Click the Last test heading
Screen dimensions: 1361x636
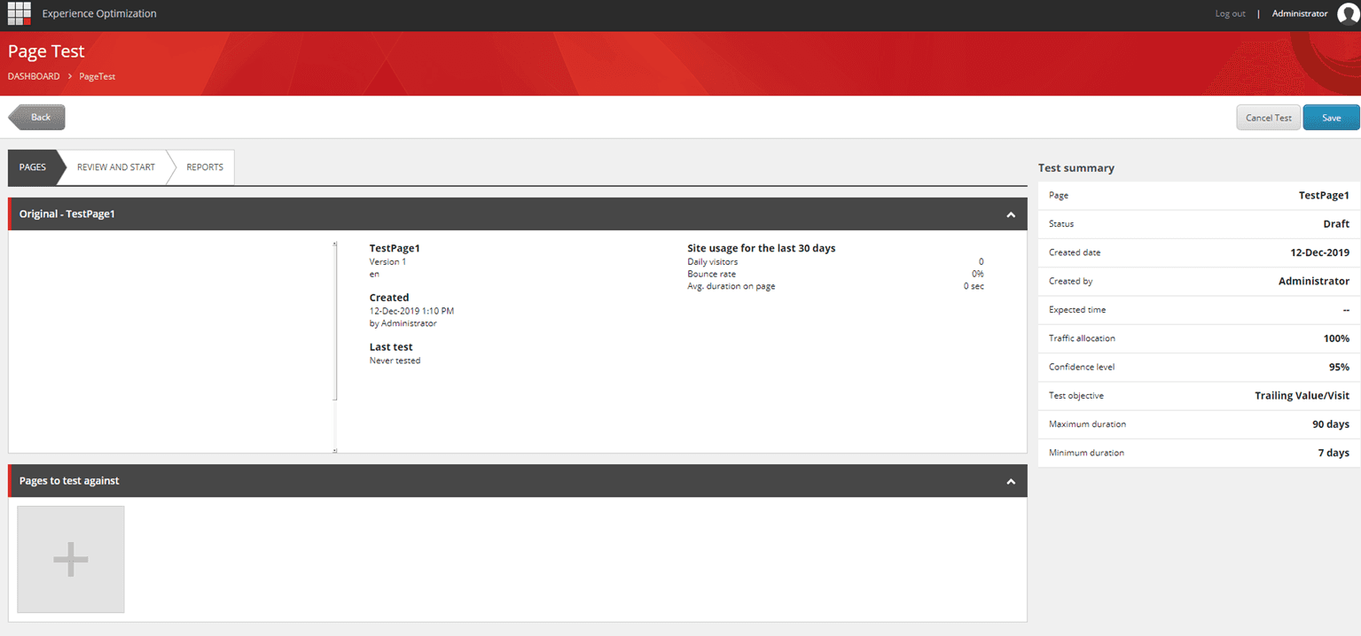[391, 347]
